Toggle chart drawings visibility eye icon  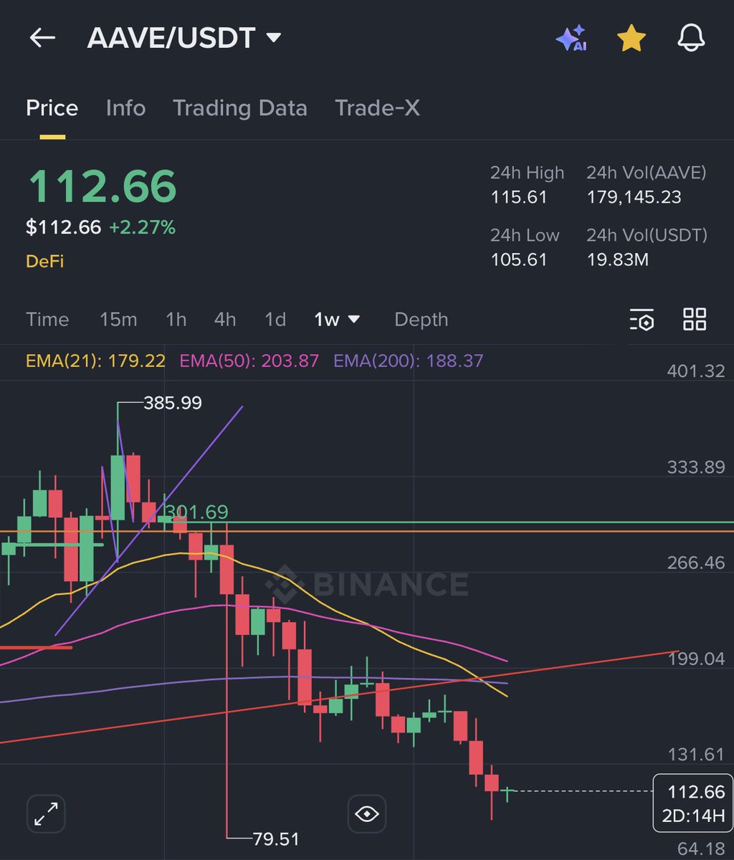(x=367, y=813)
